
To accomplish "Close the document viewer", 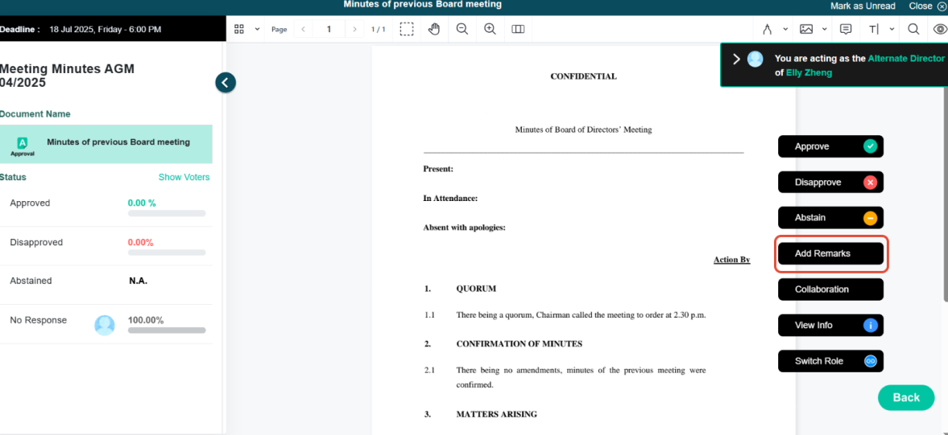I will 927,6.
